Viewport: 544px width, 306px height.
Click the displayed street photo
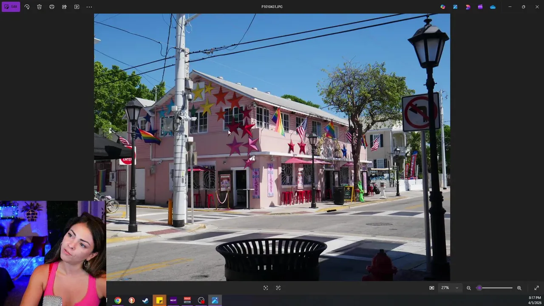pyautogui.click(x=272, y=147)
